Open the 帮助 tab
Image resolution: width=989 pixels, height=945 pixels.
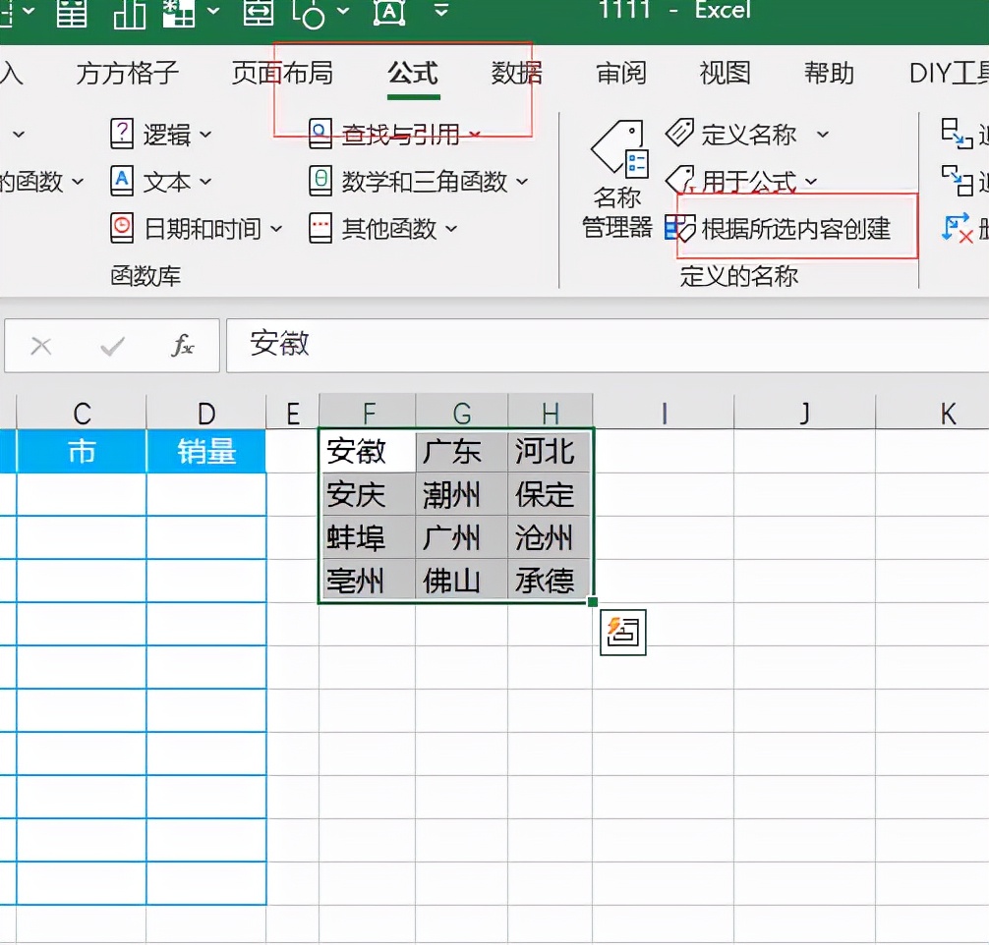click(830, 73)
